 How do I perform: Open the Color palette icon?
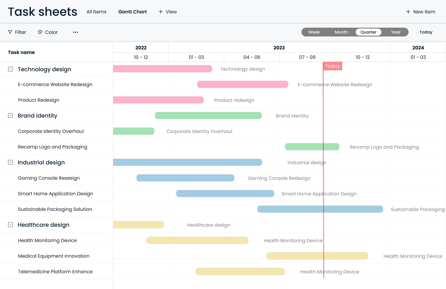tap(40, 32)
